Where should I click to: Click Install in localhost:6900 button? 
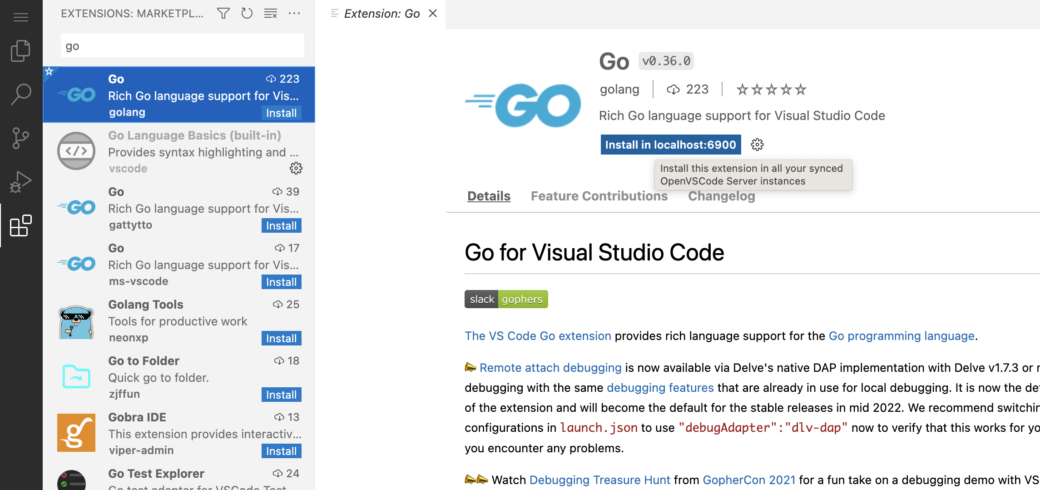671,145
